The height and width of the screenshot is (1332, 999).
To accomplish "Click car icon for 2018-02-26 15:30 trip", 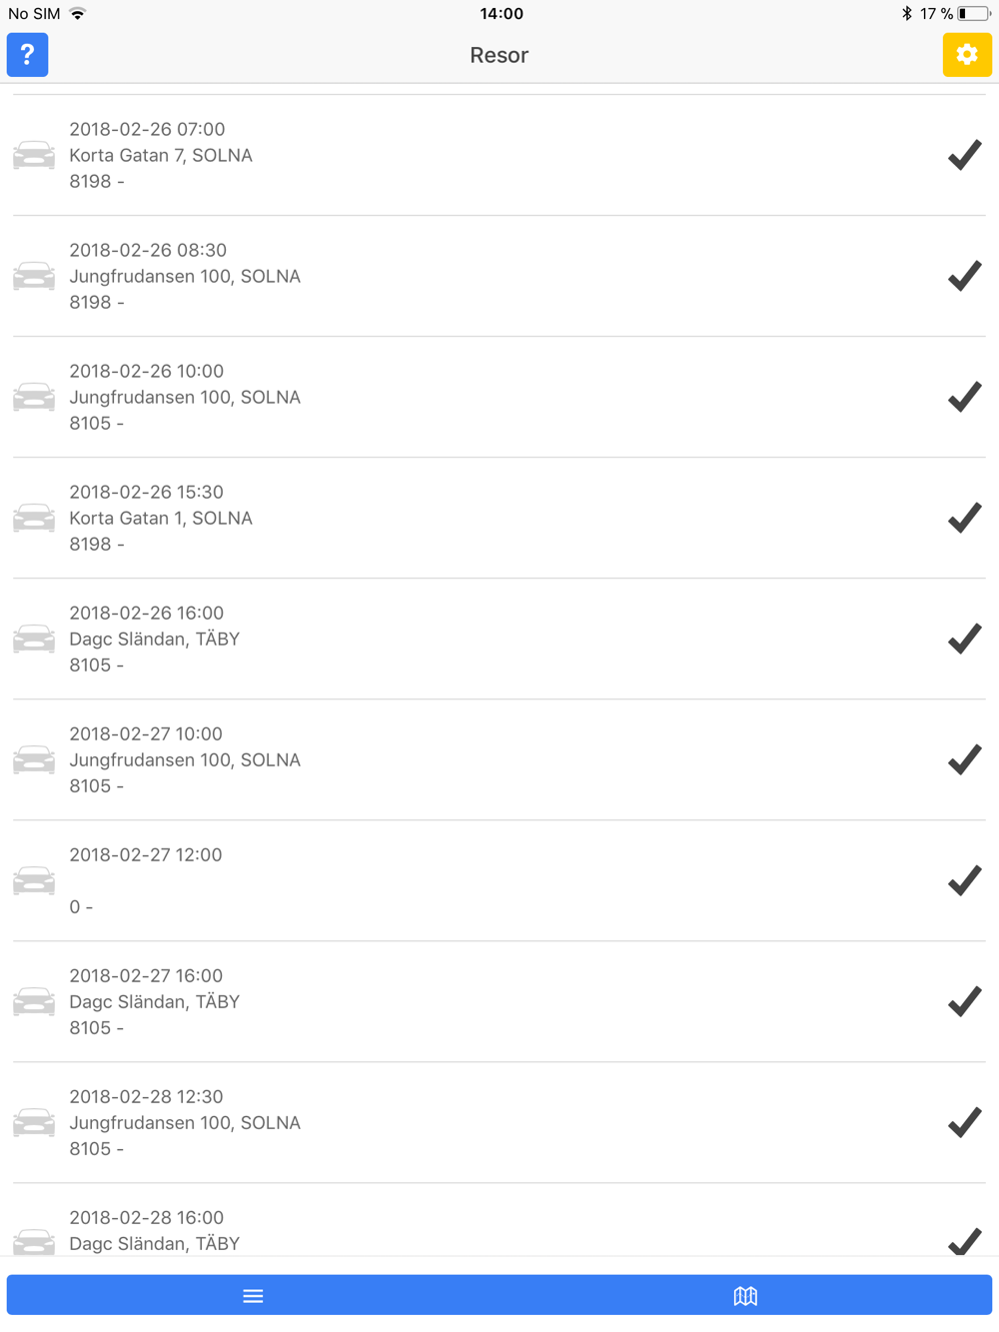I will pos(34,518).
